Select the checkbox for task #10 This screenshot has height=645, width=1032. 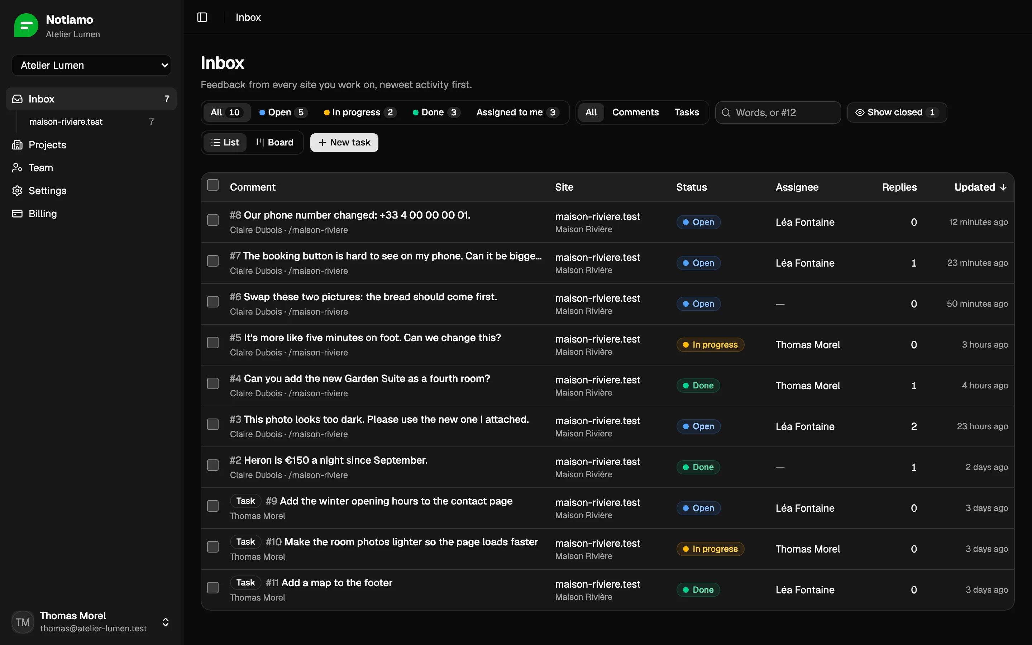[213, 547]
